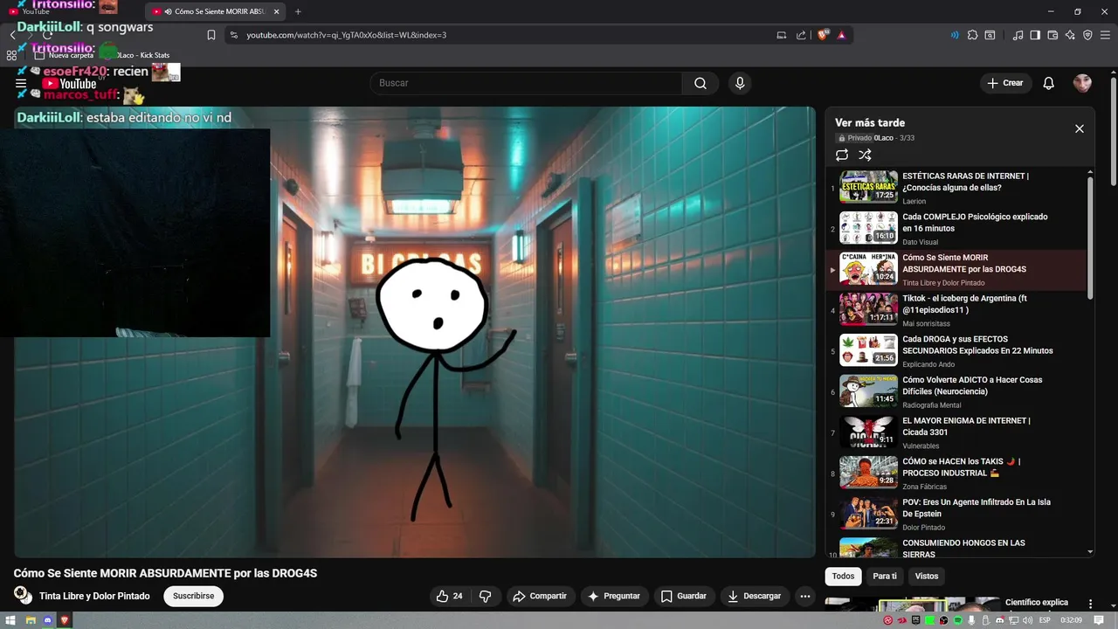The width and height of the screenshot is (1118, 629).
Task: Open the browser hamburger menu
Action: click(1105, 35)
